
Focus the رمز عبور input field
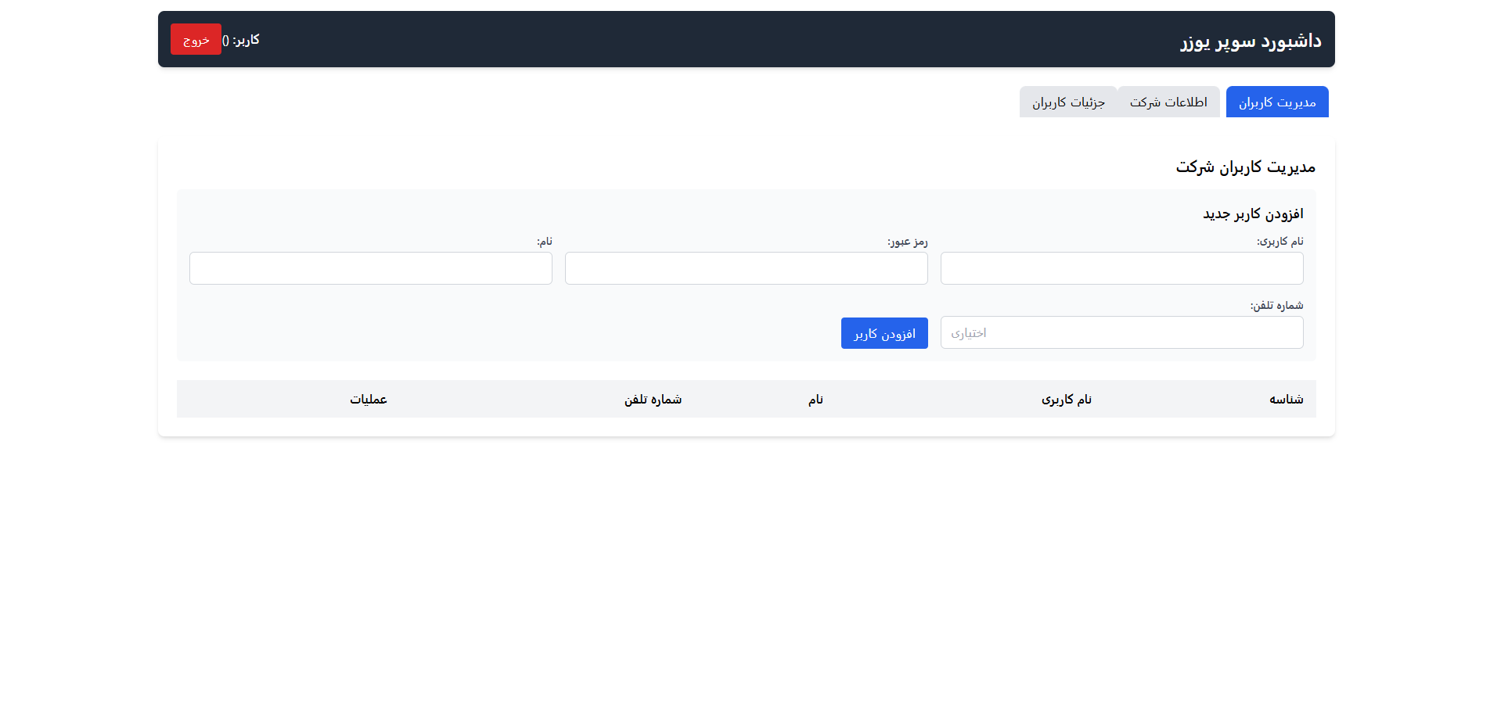point(746,268)
